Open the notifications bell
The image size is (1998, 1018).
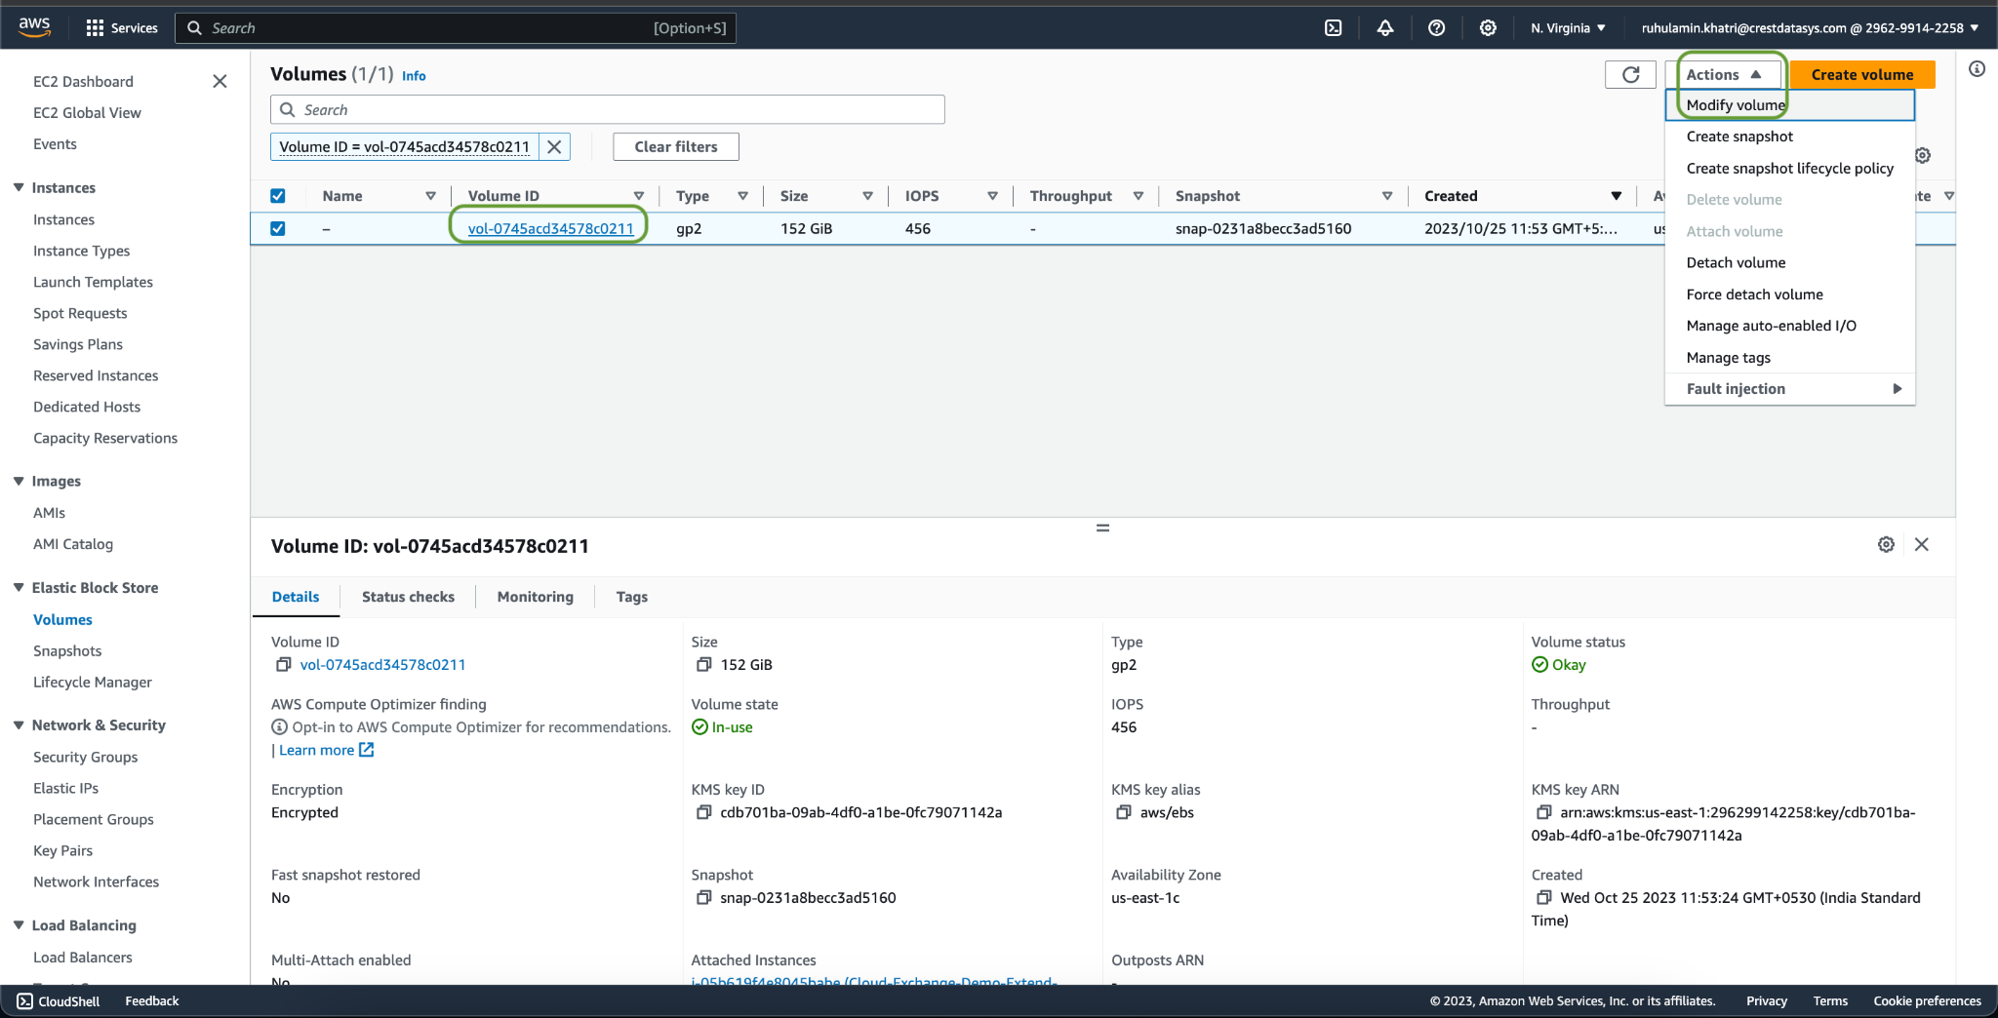point(1384,27)
